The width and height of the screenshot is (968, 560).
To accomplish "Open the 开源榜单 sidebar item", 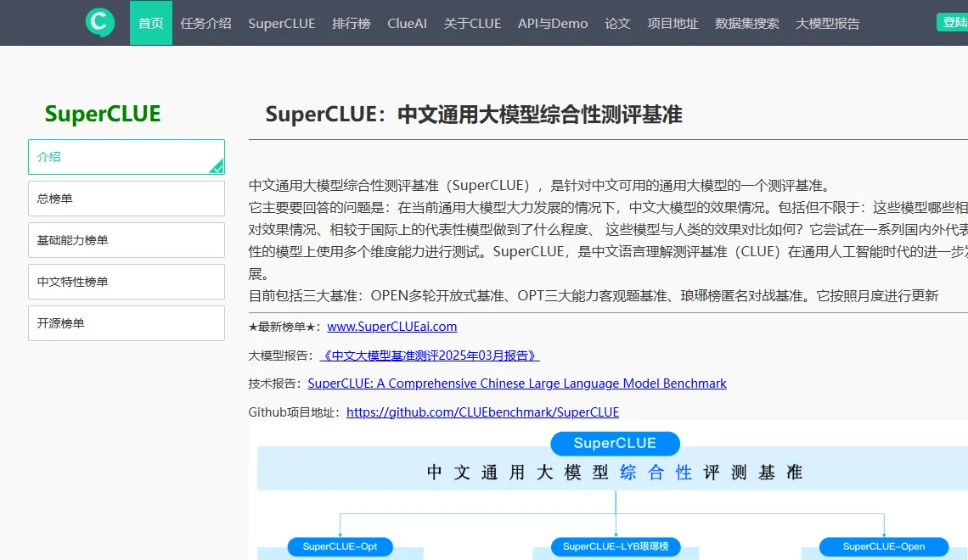I will [x=127, y=323].
